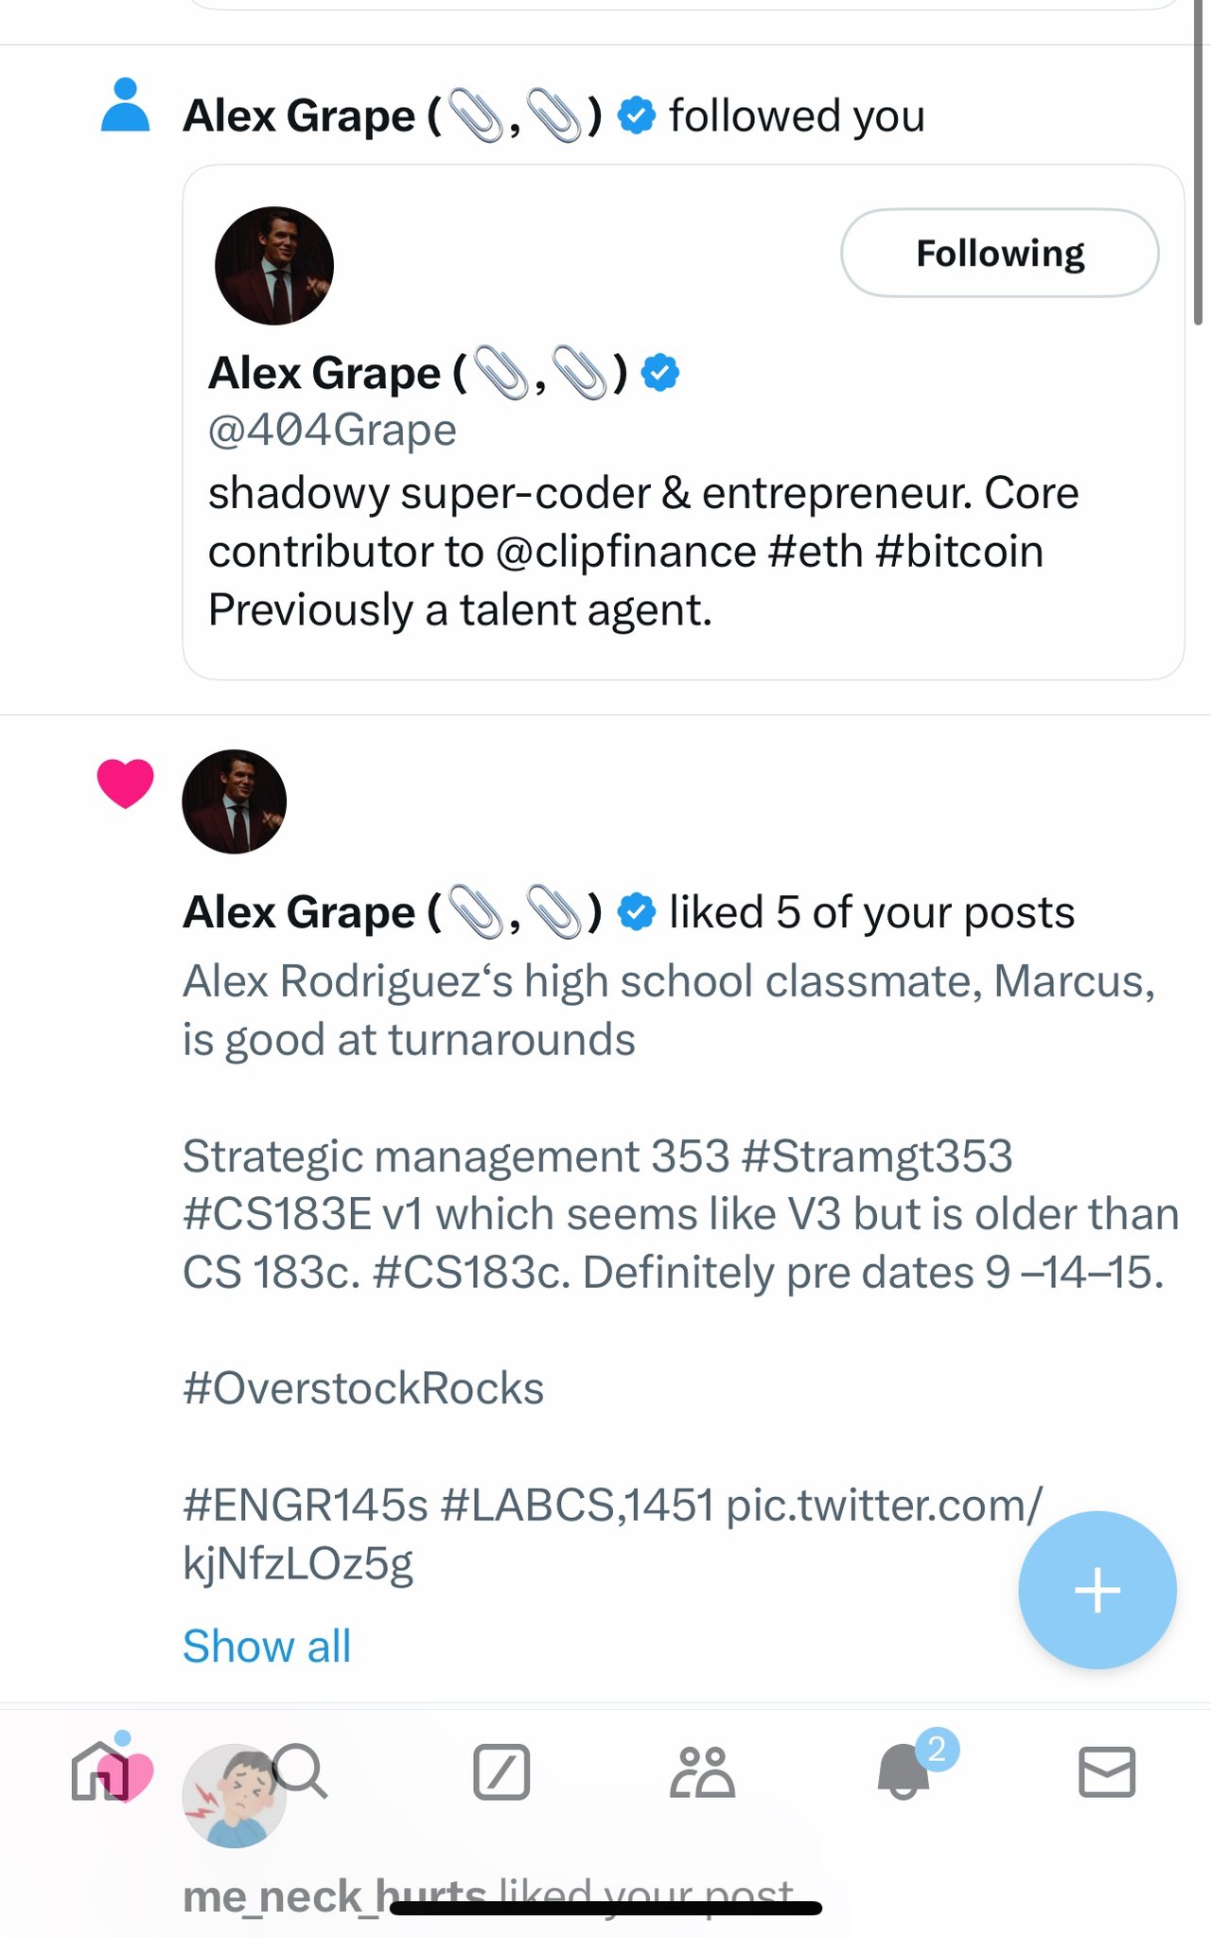Open the Communities people icon

pyautogui.click(x=702, y=1771)
